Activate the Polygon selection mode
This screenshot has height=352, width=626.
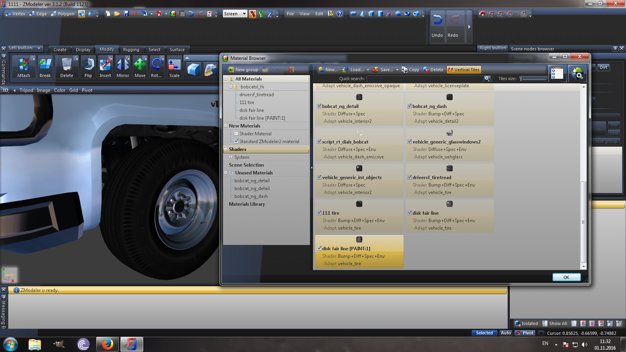pos(63,14)
